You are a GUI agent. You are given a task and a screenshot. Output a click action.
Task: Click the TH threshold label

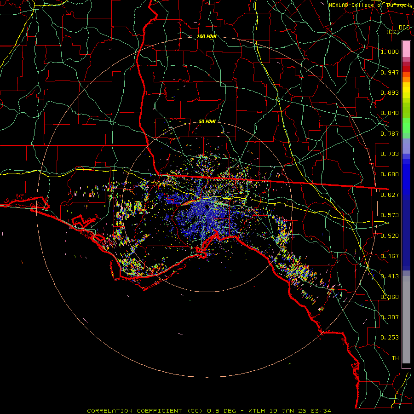tap(395, 358)
